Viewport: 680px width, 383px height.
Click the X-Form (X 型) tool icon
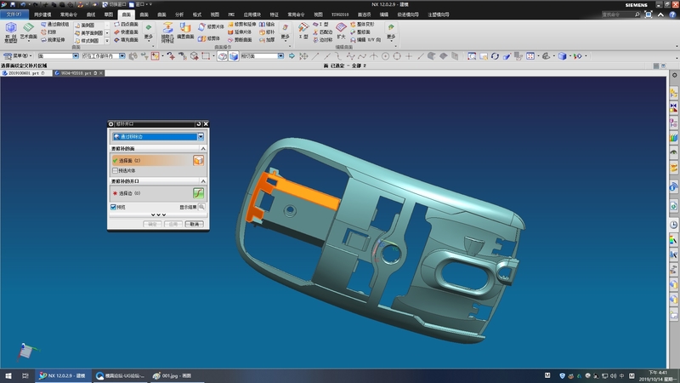coord(303,28)
